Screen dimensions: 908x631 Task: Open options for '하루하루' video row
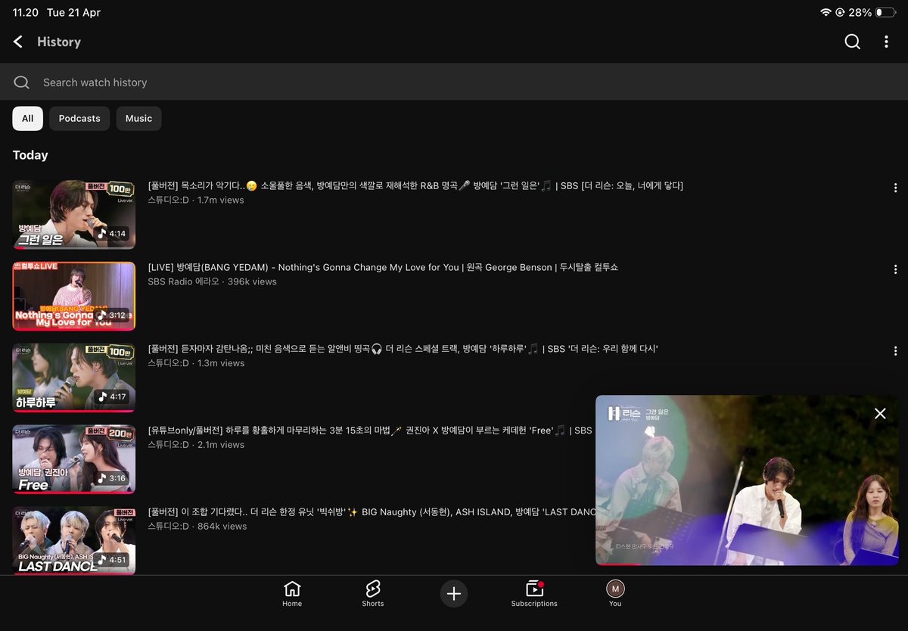click(x=895, y=351)
